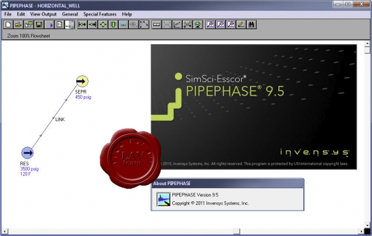
Task: Click the green column unit icon
Action: (113, 24)
